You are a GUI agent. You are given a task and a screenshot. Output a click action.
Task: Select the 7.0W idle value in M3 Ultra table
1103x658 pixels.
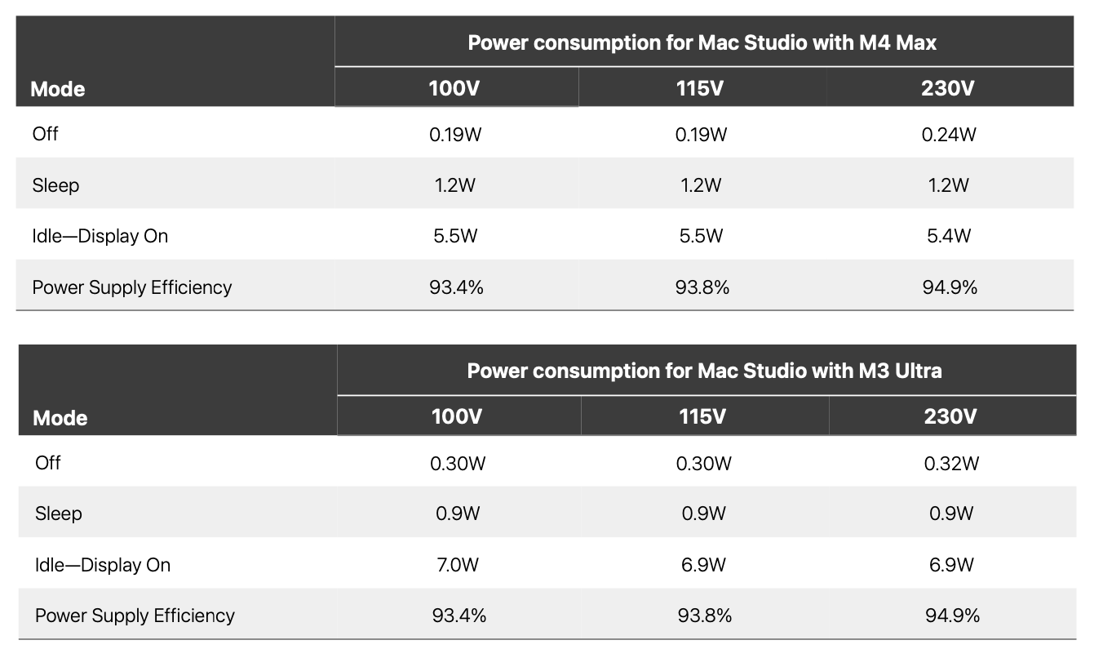click(x=457, y=565)
